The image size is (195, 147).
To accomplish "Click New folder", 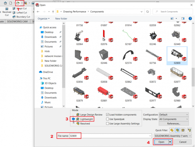I will pyautogui.click(x=61, y=19).
